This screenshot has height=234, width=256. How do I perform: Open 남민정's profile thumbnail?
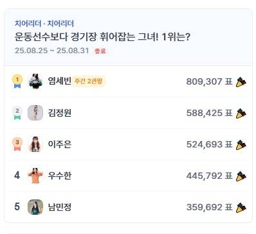[35, 207]
